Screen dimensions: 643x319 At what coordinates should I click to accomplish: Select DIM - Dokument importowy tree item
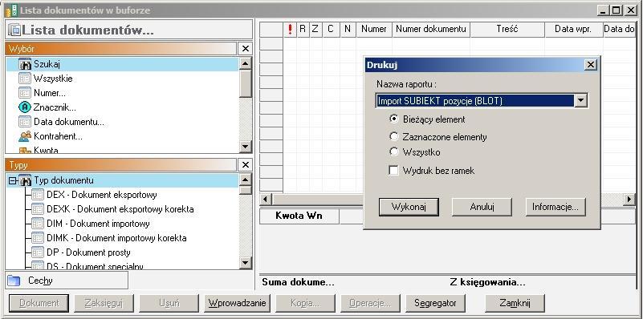[x=98, y=224]
